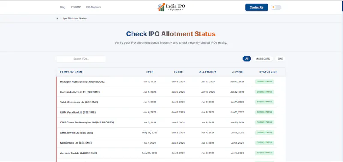The height and width of the screenshot is (162, 343).
Task: Open the IPO GMP menu link
Action: 75,7
